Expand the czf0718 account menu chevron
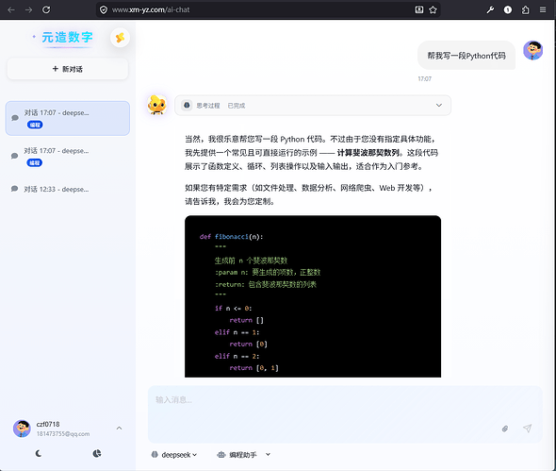Viewport: 556px width, 471px height. coord(119,428)
